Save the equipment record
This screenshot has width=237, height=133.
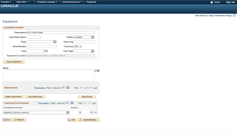pos(7,120)
